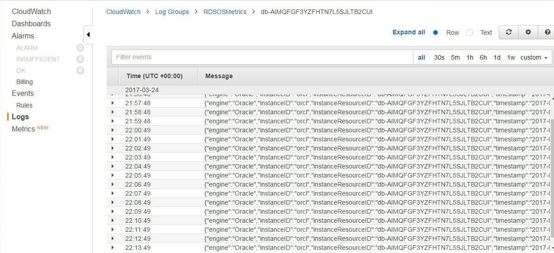Open the settings gear menu
This screenshot has height=253, width=554.
coord(528,33)
